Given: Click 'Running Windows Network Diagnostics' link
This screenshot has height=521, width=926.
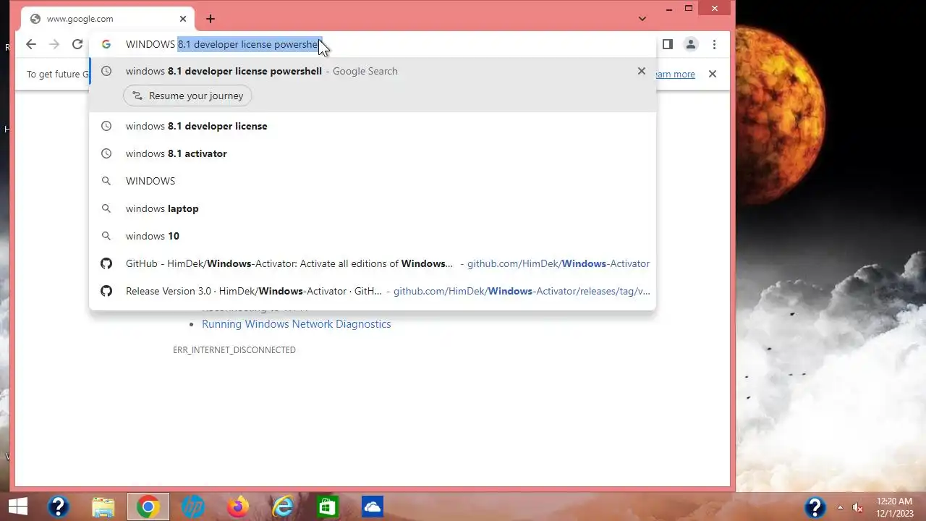Looking at the screenshot, I should point(297,324).
